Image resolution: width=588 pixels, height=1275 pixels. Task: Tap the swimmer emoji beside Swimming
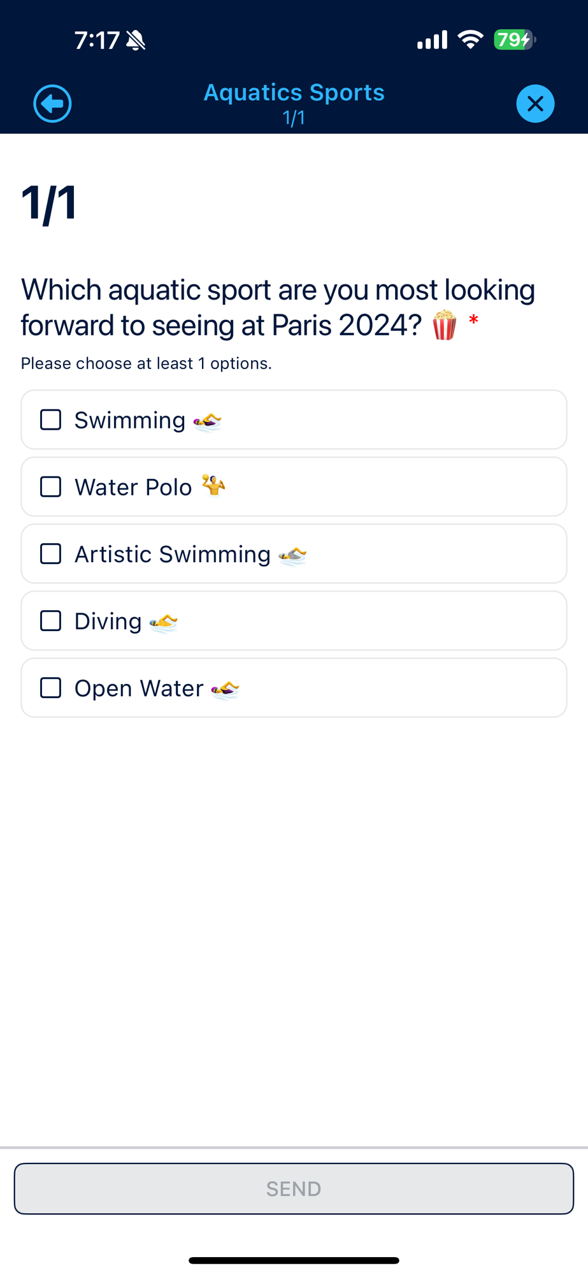pos(208,421)
